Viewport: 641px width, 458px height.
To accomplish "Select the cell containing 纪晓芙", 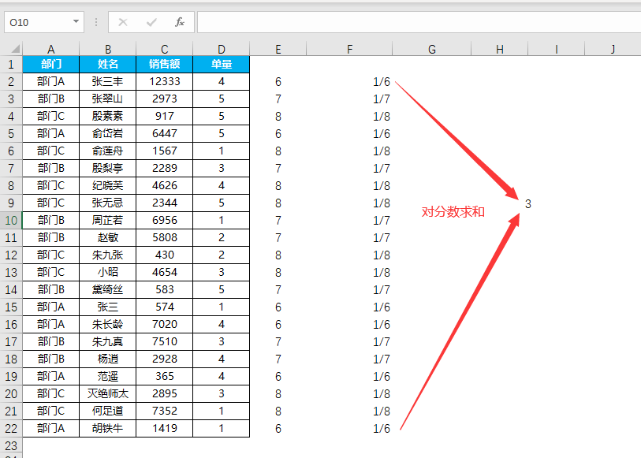I will coord(107,185).
